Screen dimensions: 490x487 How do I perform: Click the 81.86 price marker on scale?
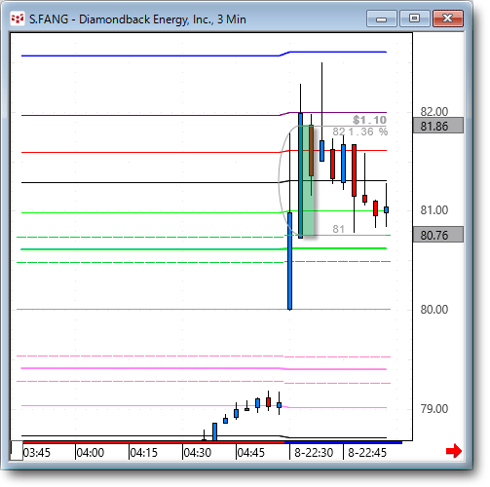pos(437,126)
